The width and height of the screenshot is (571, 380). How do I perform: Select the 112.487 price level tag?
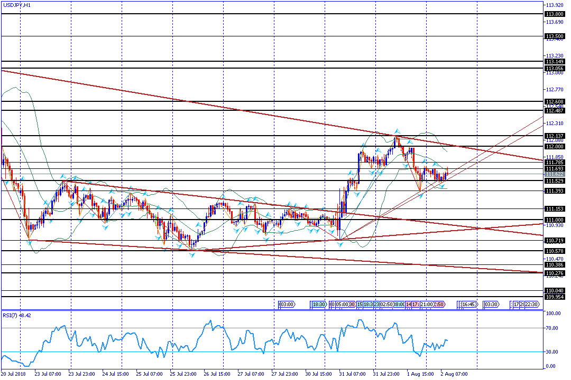[x=555, y=110]
